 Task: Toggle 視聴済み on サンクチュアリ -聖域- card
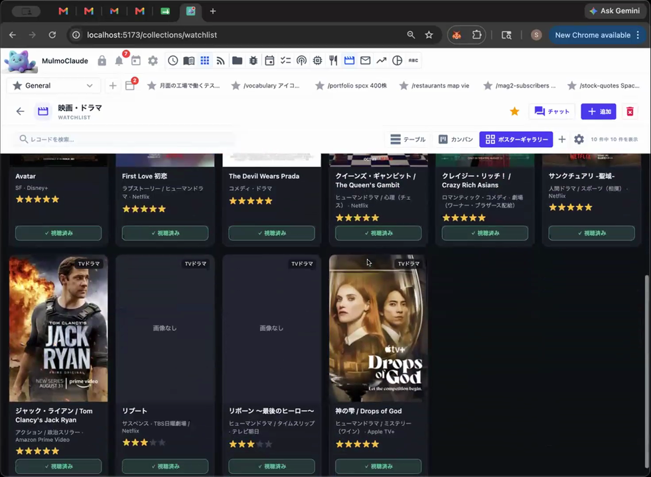592,233
